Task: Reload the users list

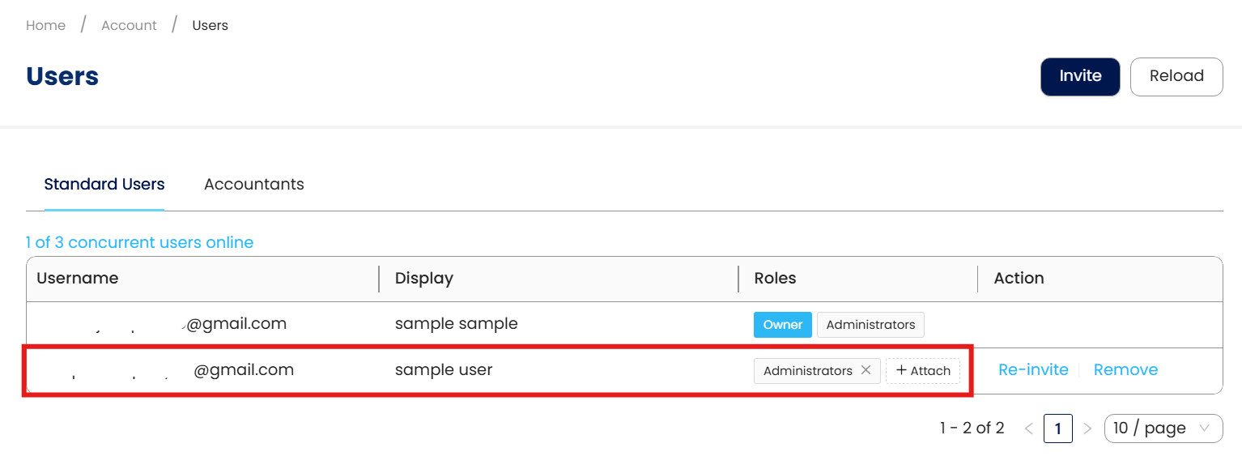Action: 1176,76
